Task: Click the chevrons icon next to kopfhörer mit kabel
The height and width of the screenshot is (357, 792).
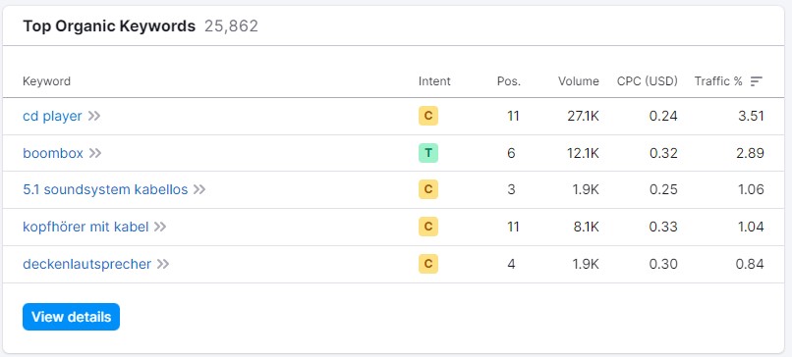Action: click(160, 227)
